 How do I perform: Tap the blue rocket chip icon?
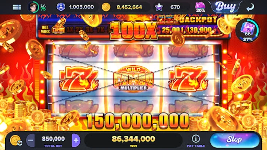click(x=61, y=7)
